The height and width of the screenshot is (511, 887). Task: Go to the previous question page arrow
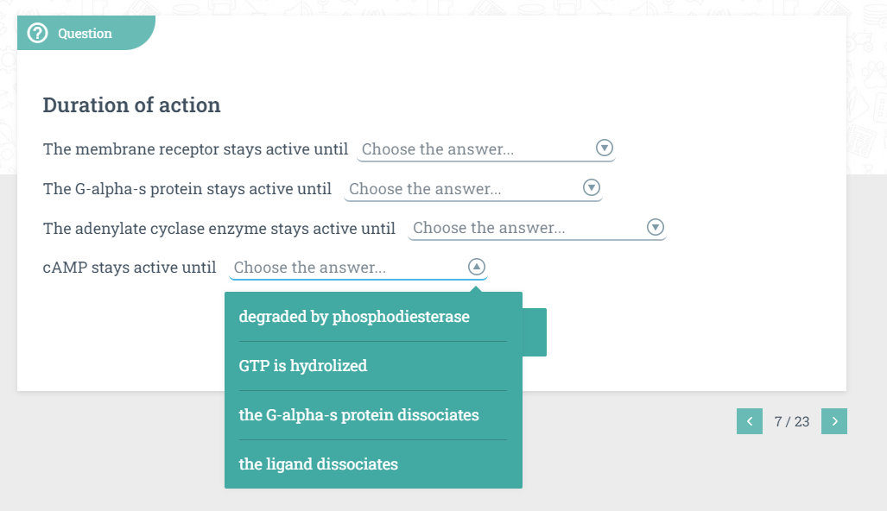pyautogui.click(x=749, y=421)
